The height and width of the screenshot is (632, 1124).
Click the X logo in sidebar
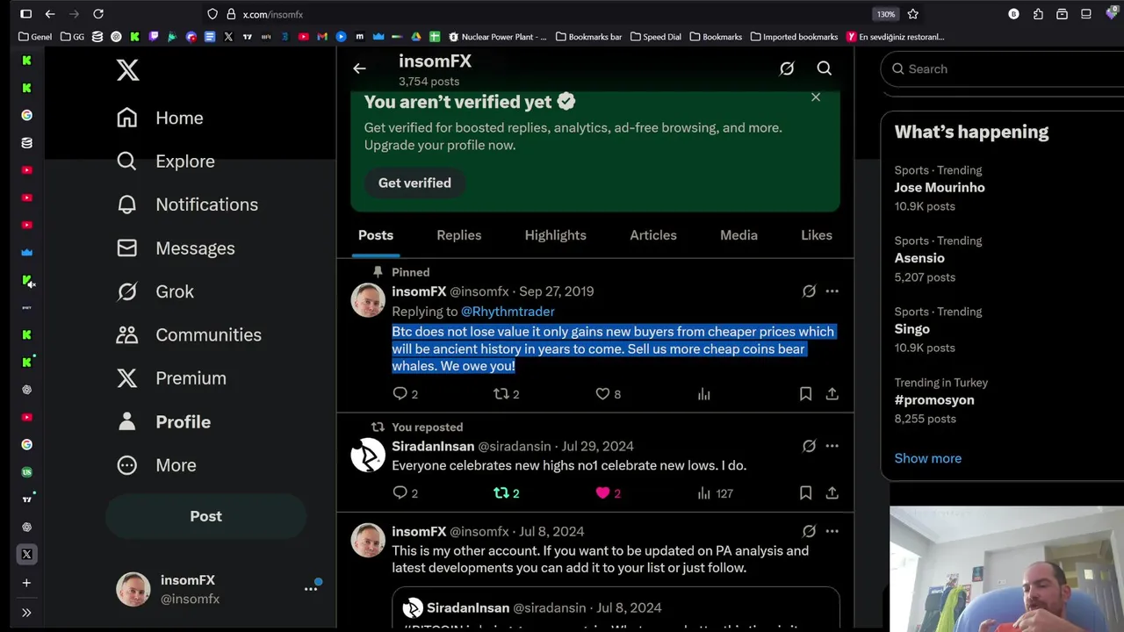pyautogui.click(x=128, y=69)
